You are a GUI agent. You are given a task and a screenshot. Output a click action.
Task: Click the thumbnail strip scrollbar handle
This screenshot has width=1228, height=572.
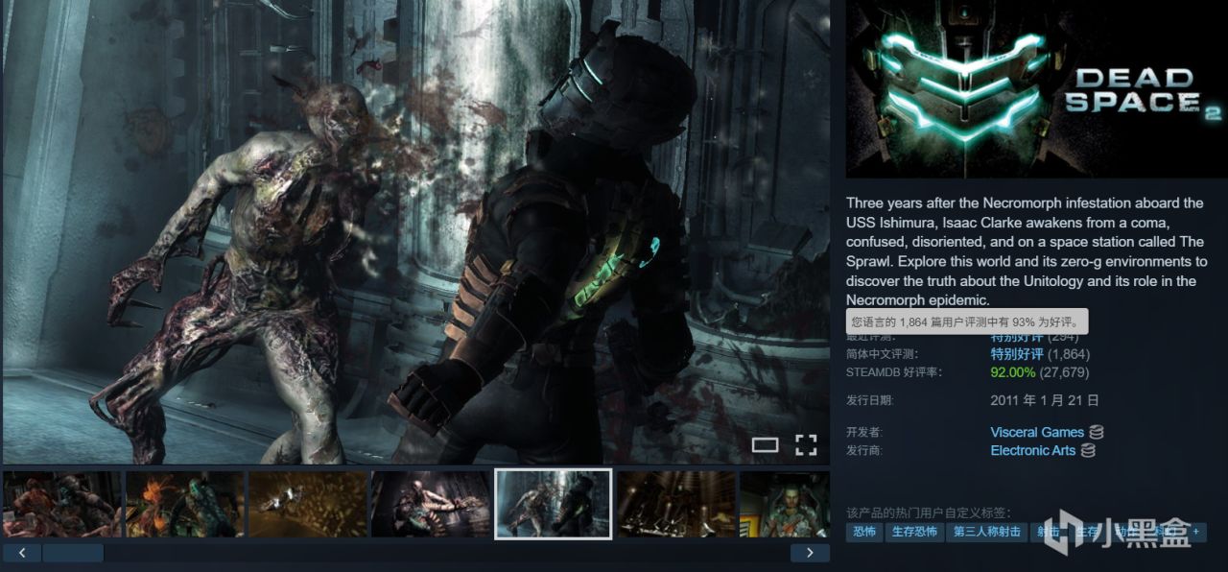pos(73,553)
